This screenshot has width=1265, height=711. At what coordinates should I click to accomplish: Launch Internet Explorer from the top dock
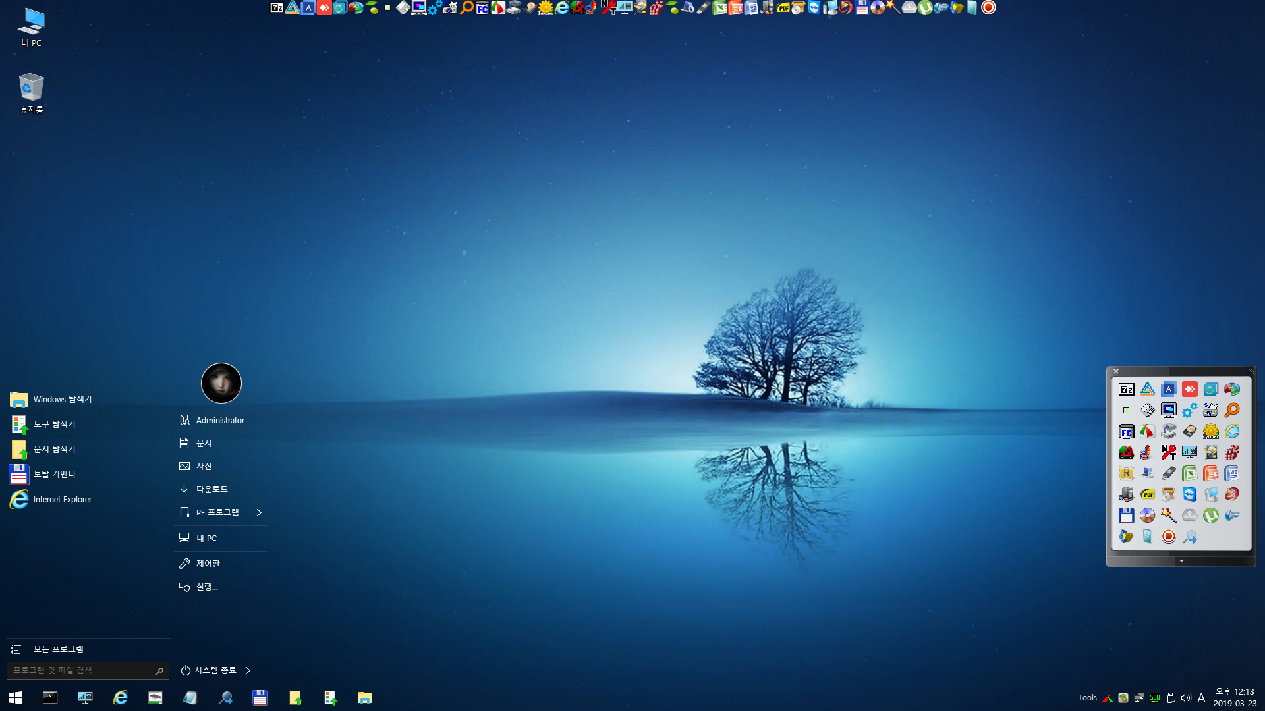click(561, 7)
